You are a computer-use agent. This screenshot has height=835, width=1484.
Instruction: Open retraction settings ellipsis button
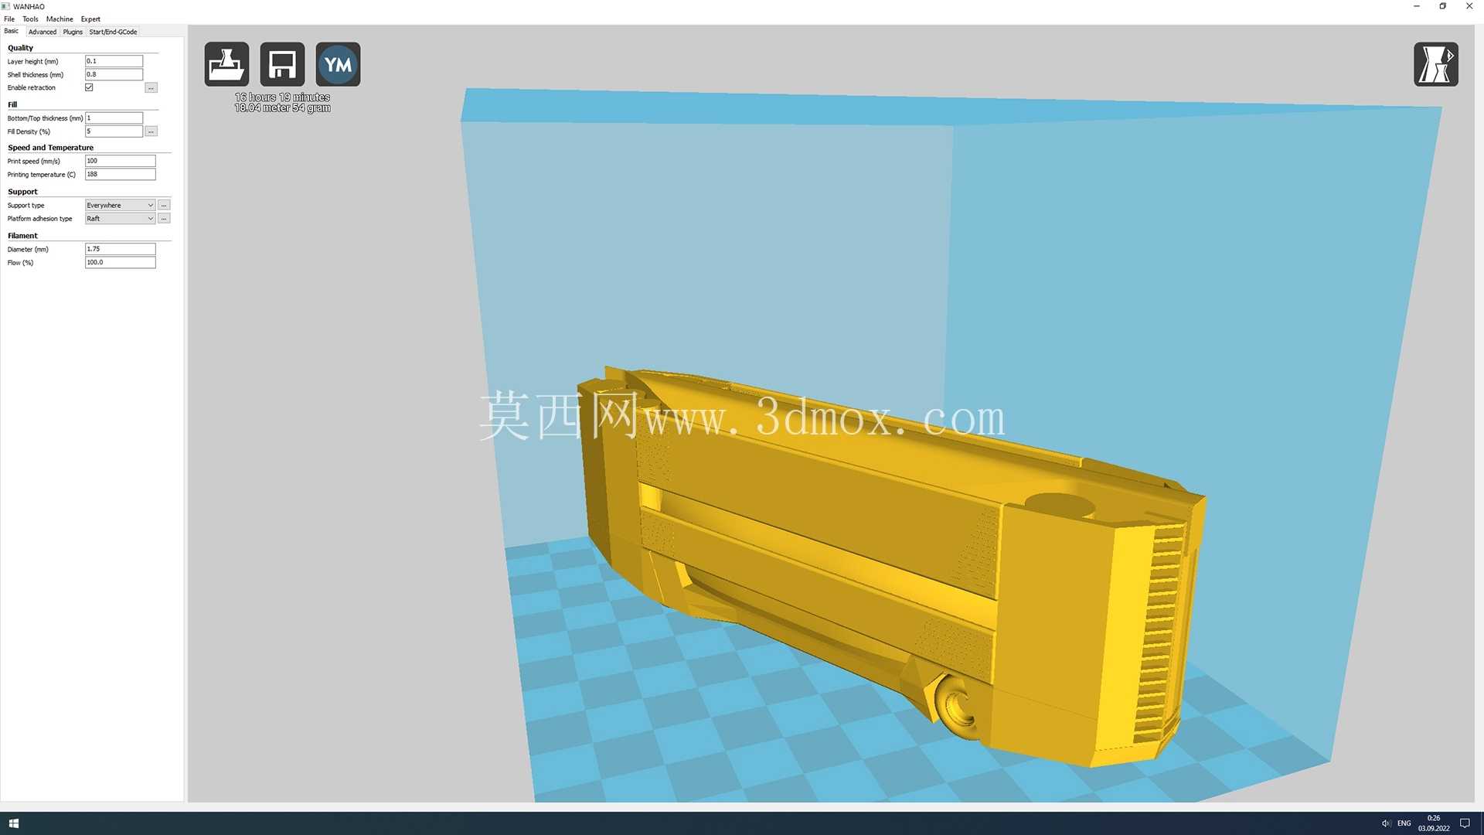pyautogui.click(x=151, y=88)
